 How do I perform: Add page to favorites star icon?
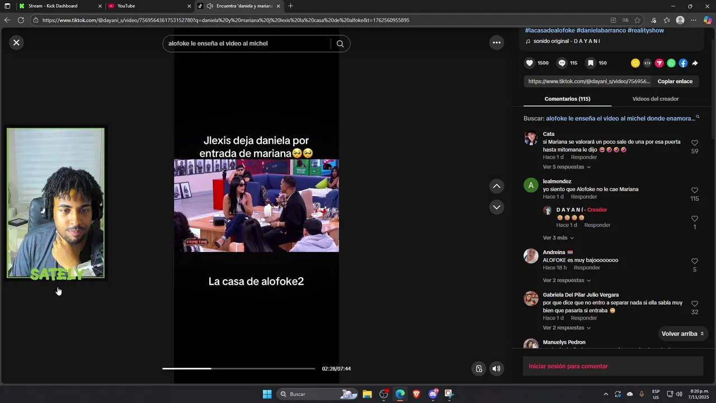637,20
